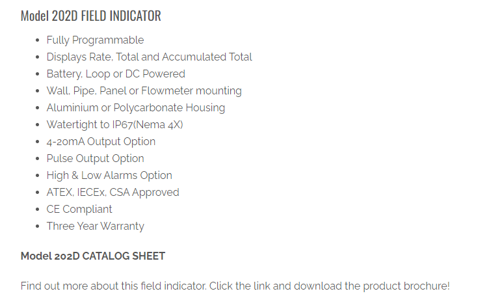
Task: Click the Wall, Pipe, Panel mounting list item
Action: [144, 91]
